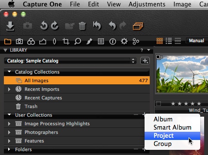208x155 pixels.
Task: Choose Project from the popup menu
Action: [x=172, y=136]
